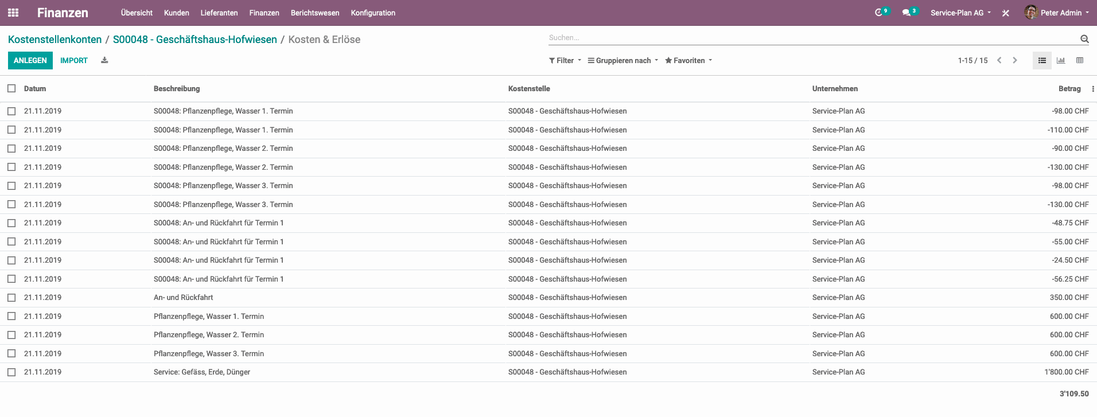This screenshot has height=417, width=1097.
Task: Select the Service: Gefäss, Erde, Dünger row checkbox
Action: click(x=11, y=372)
